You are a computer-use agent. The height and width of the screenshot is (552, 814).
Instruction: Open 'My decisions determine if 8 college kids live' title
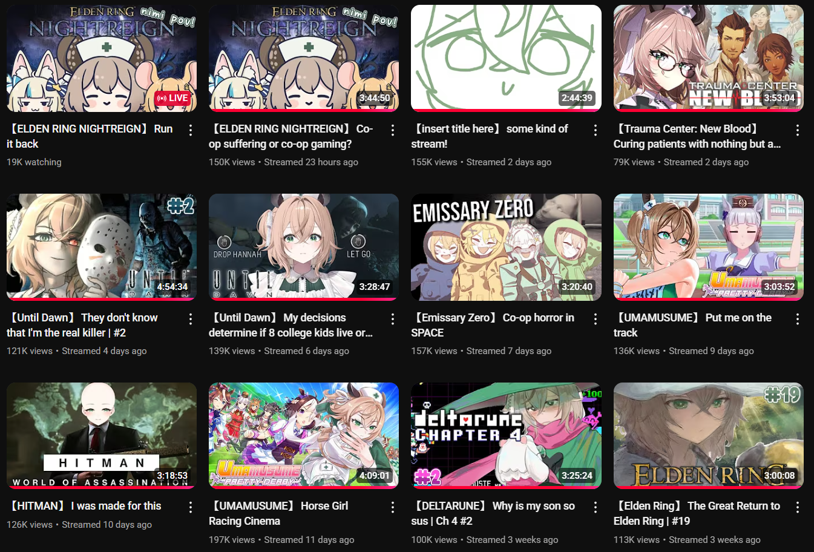290,325
